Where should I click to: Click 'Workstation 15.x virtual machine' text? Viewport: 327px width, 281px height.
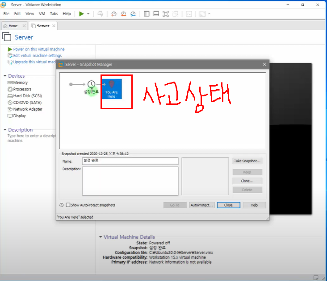click(x=177, y=257)
